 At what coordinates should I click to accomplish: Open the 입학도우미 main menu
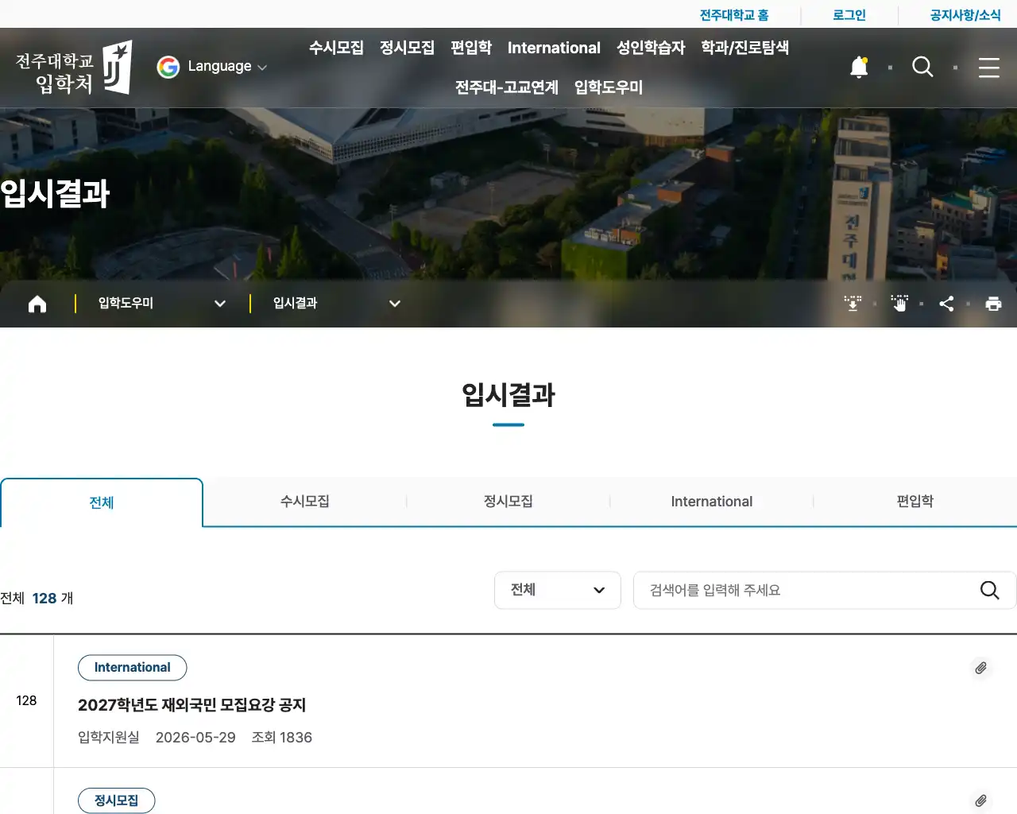[609, 87]
